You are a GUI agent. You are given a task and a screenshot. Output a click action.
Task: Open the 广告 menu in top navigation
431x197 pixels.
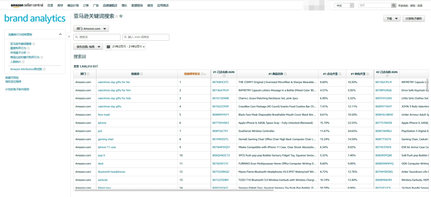pos(96,6)
